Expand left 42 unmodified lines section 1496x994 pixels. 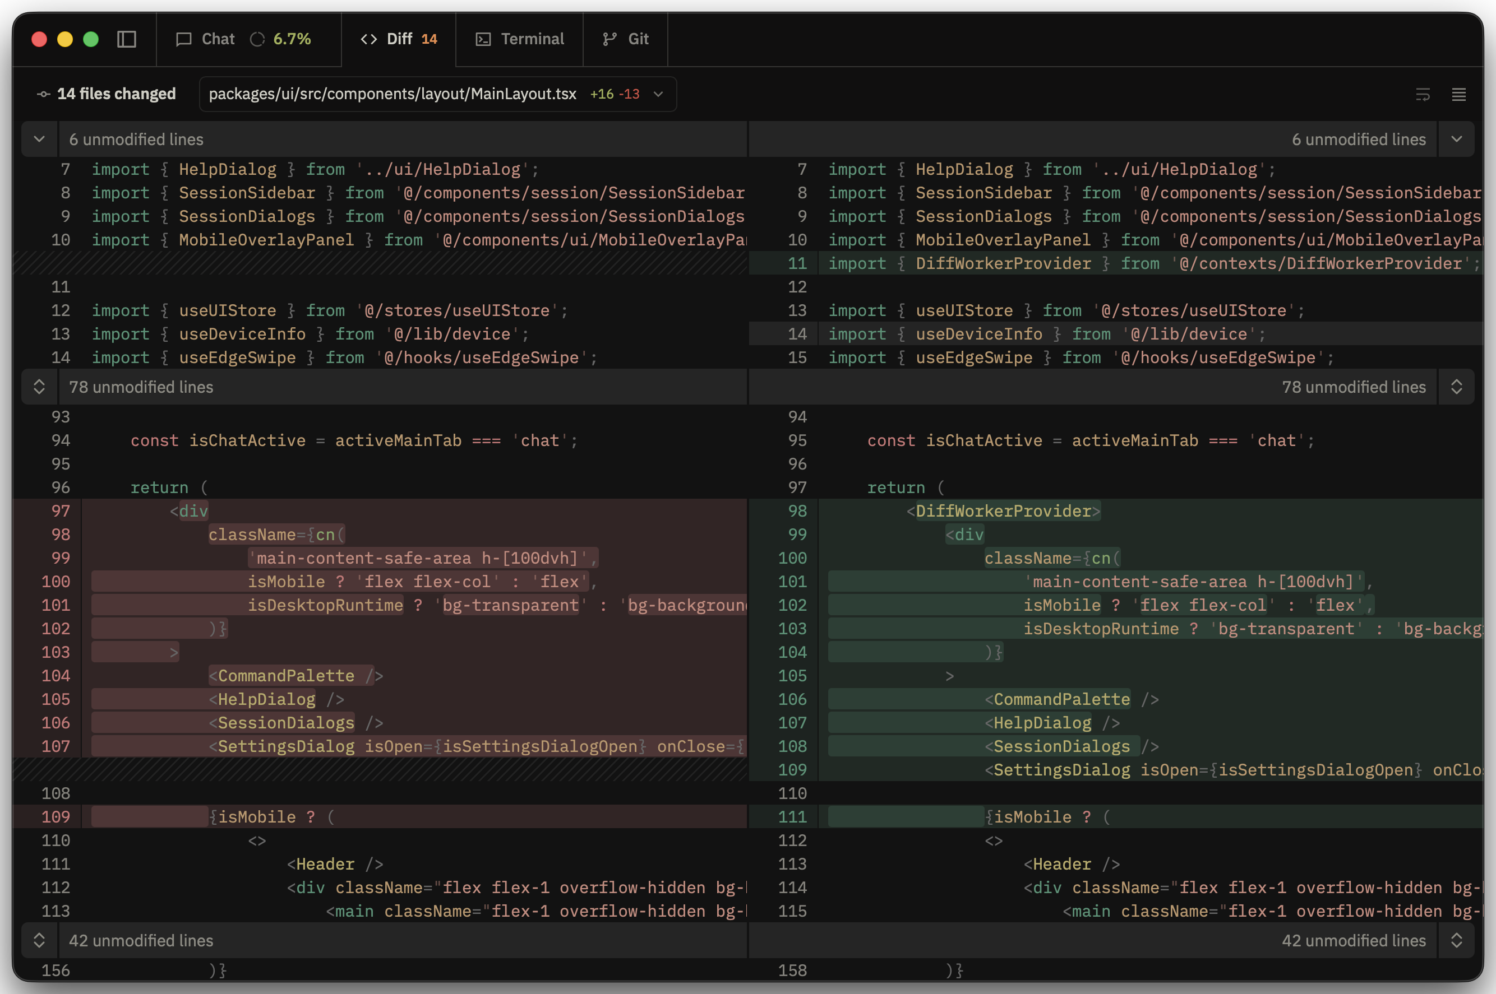(x=39, y=940)
